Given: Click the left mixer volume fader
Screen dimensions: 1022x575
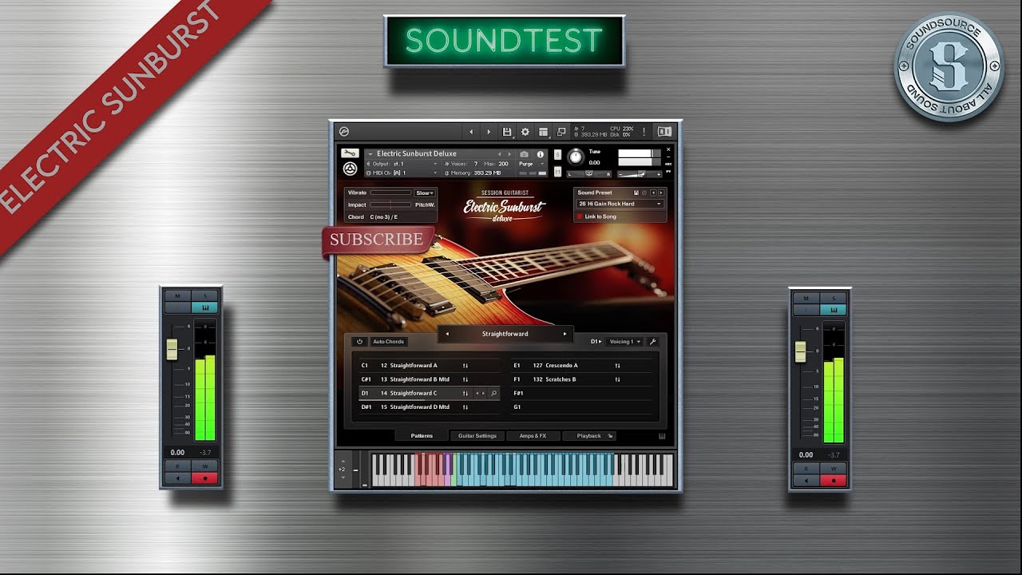Looking at the screenshot, I should point(172,350).
